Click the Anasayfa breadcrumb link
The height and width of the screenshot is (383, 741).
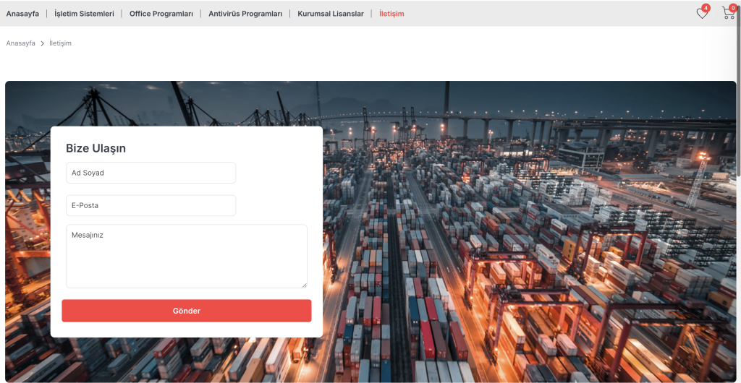(x=21, y=43)
